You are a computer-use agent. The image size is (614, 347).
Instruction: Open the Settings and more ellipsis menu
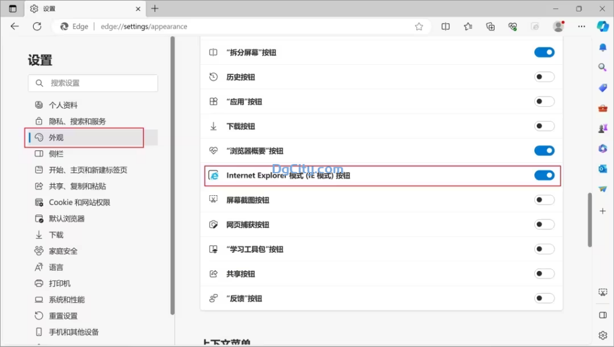point(582,26)
